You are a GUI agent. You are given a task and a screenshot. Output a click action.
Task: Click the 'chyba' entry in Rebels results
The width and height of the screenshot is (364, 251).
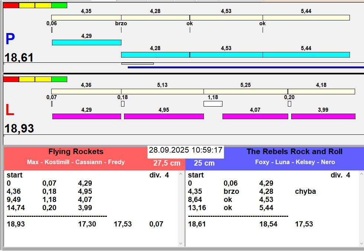(x=305, y=192)
